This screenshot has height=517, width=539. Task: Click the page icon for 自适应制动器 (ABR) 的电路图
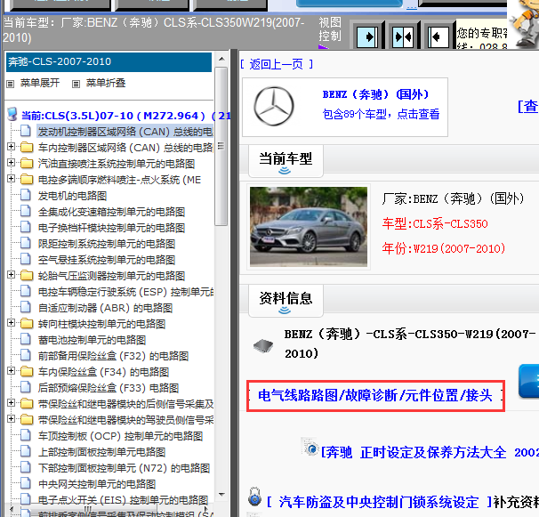[x=26, y=307]
